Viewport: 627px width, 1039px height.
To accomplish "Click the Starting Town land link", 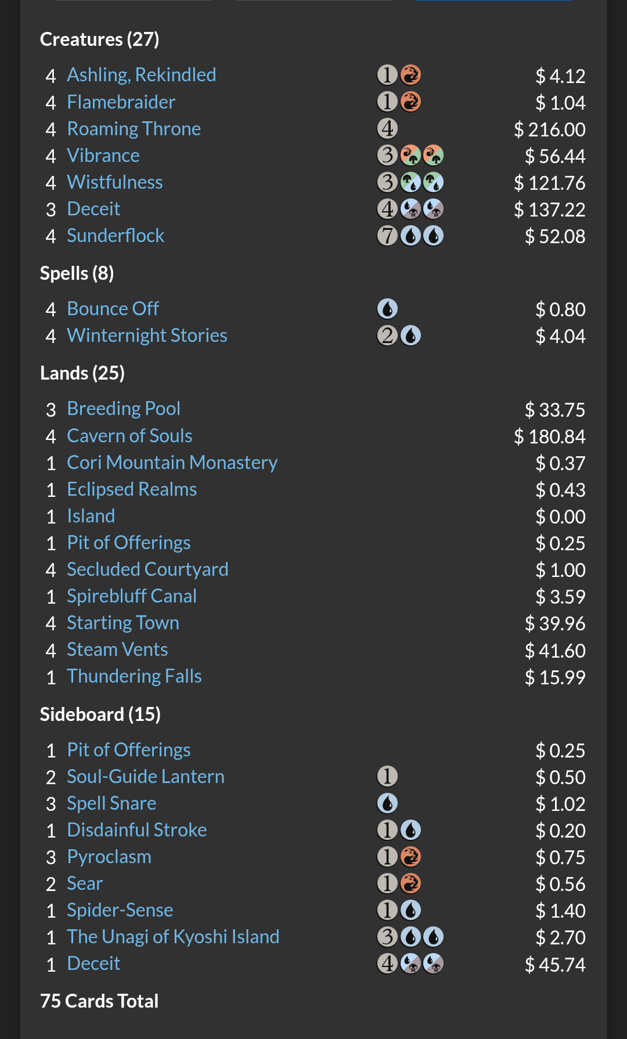I will (123, 623).
